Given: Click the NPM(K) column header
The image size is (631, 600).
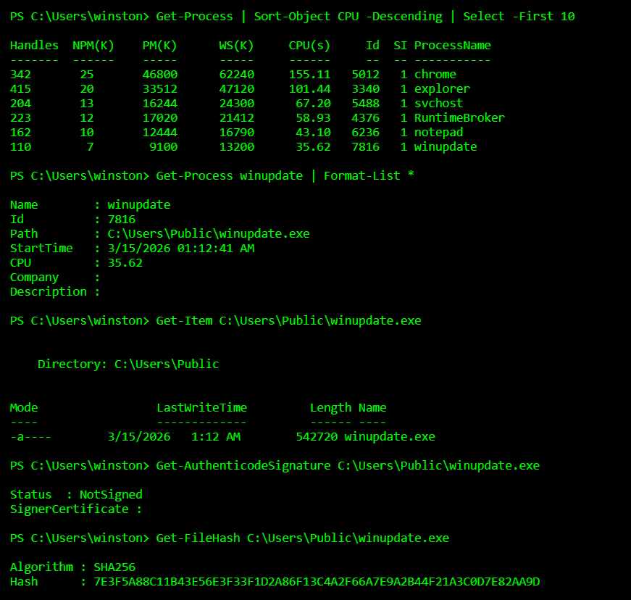Looking at the screenshot, I should tap(93, 46).
